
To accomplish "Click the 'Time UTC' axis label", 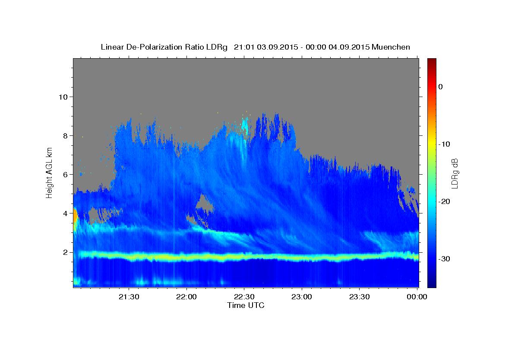I will pos(246,305).
